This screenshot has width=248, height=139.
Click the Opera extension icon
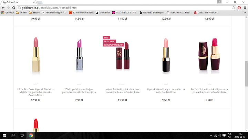[x=239, y=8]
